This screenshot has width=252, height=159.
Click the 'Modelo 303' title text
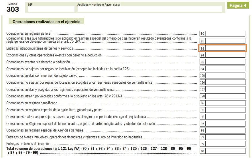[13, 7]
